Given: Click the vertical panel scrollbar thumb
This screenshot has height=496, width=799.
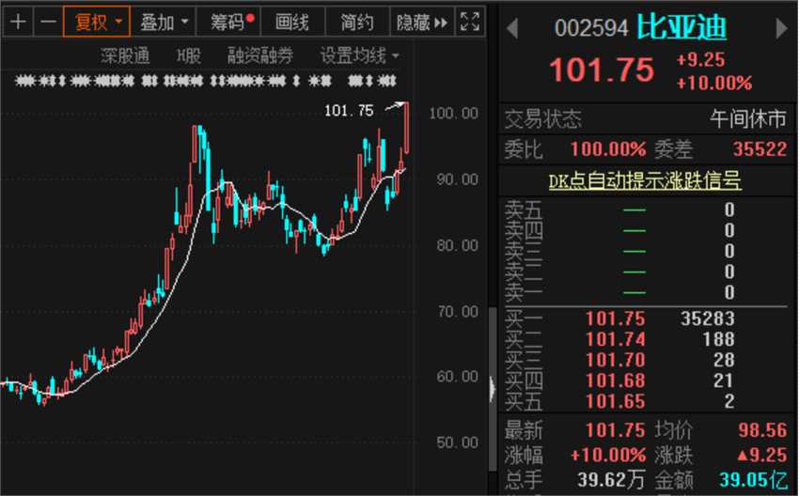Looking at the screenshot, I should 493,389.
